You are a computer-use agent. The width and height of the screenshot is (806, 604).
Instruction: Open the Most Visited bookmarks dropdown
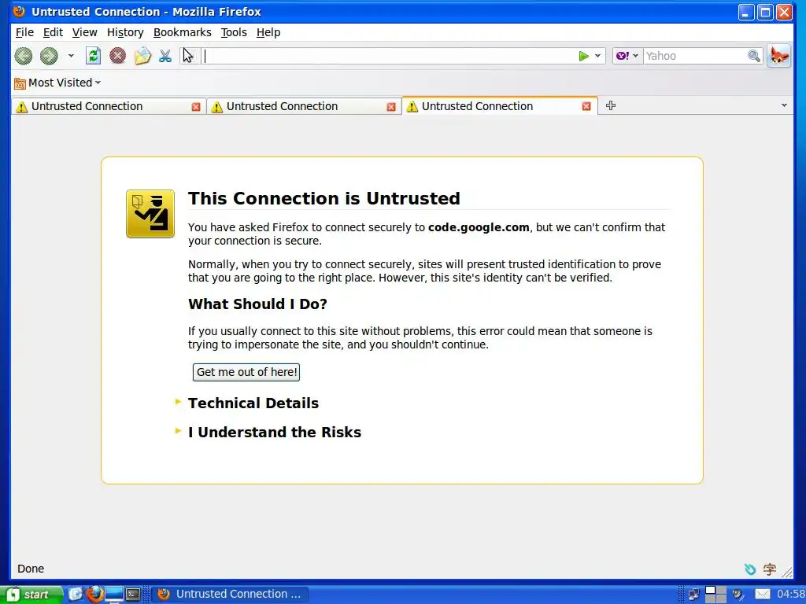[x=57, y=83]
